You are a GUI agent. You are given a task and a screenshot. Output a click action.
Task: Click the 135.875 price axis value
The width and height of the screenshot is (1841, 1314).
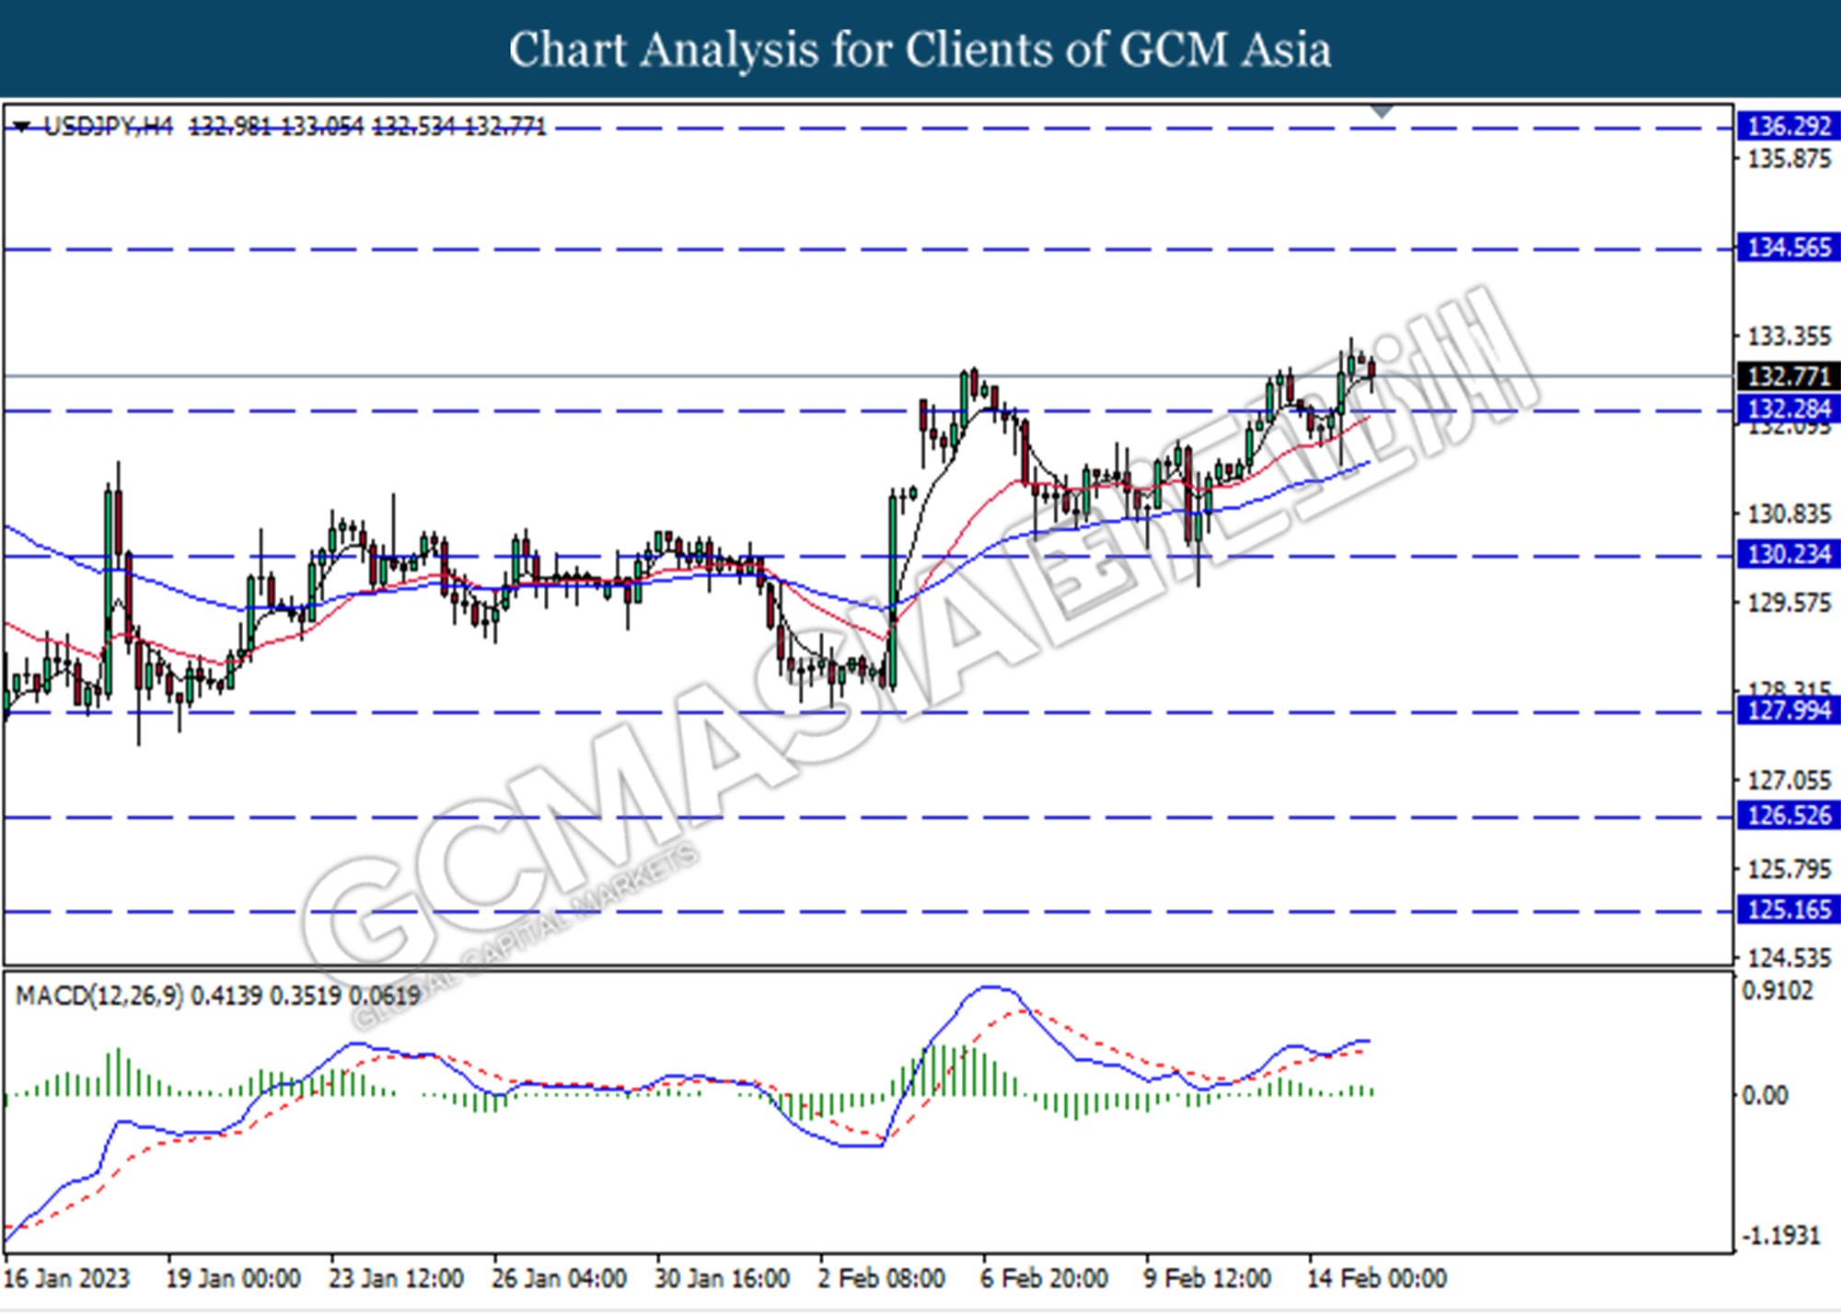[x=1789, y=159]
